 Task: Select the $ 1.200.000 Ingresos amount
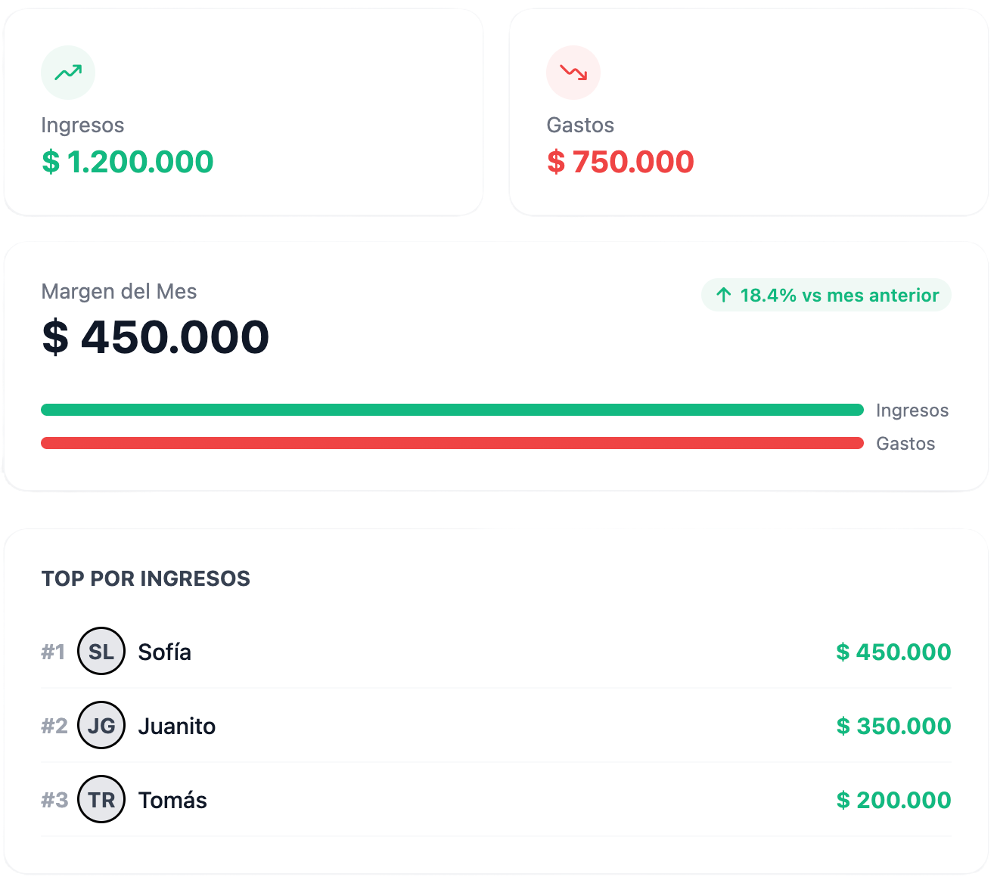click(128, 162)
